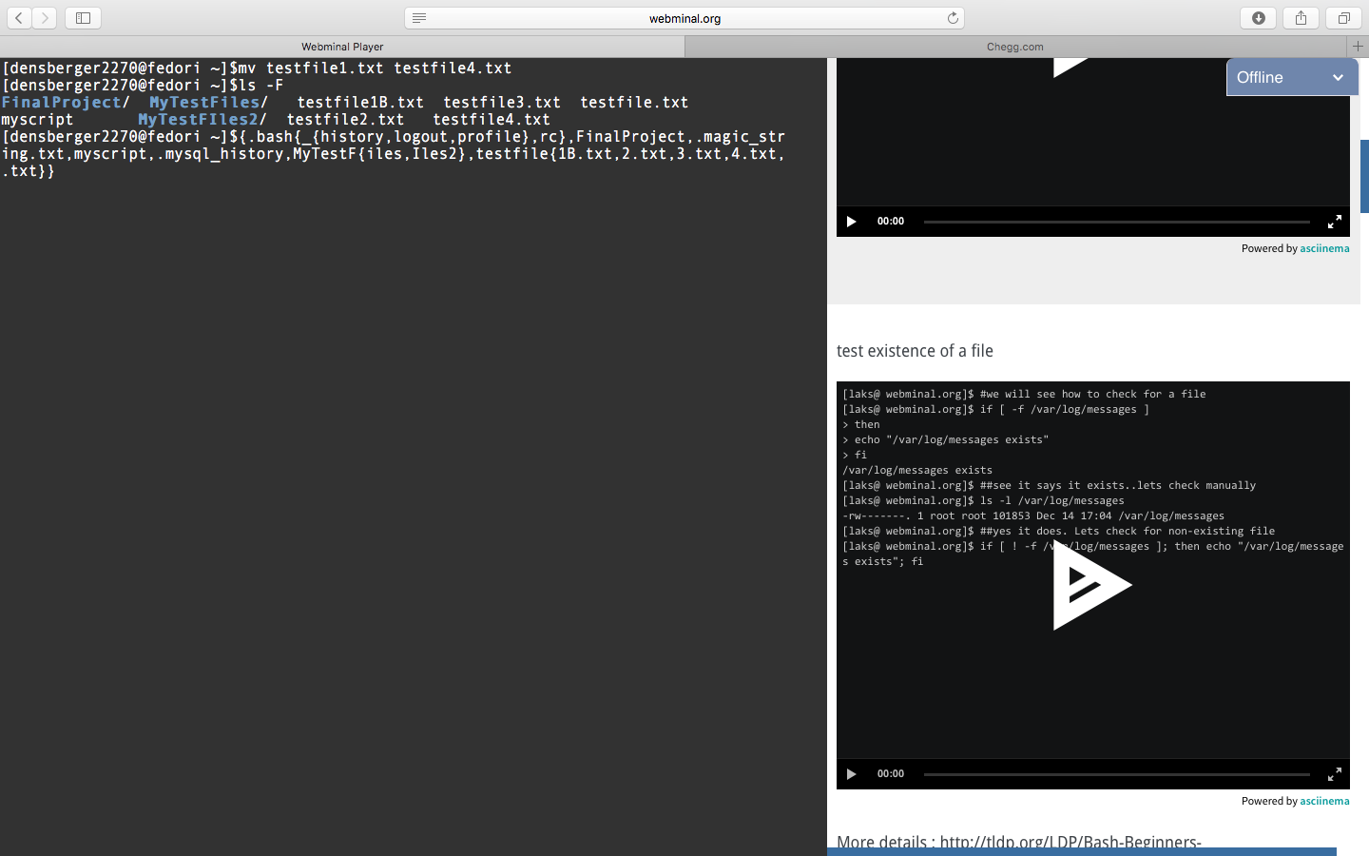The image size is (1369, 856).
Task: Go forward with Safari's forward arrow
Action: pos(45,18)
